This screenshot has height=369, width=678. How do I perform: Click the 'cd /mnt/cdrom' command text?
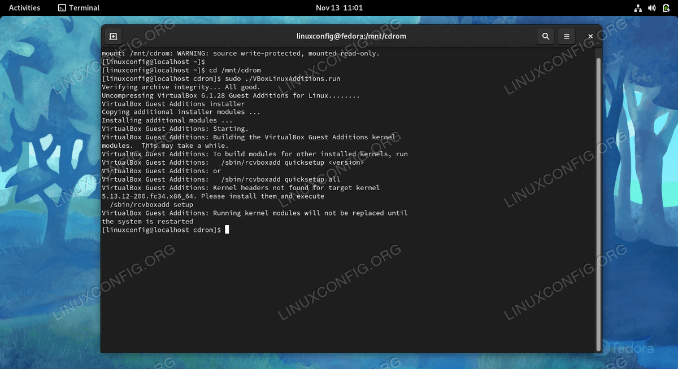click(x=235, y=71)
